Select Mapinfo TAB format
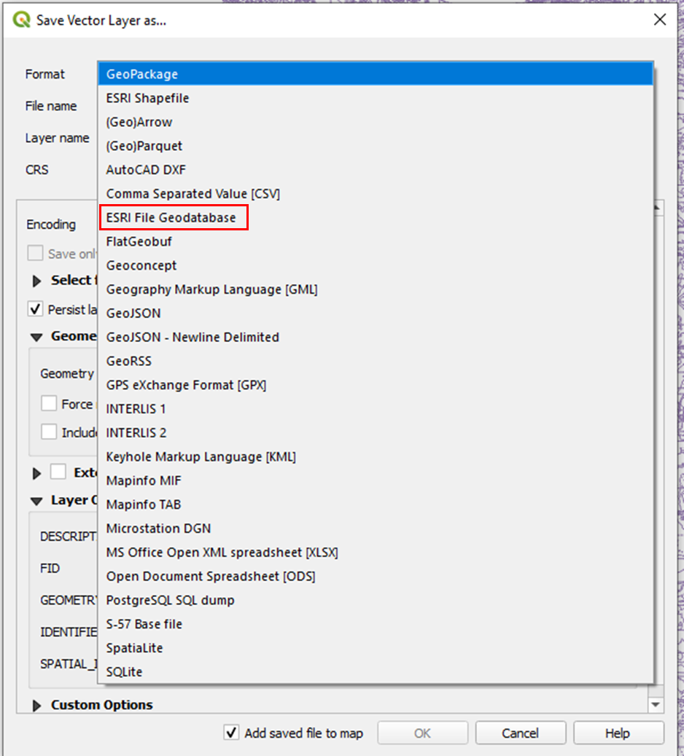The image size is (684, 756). [x=376, y=504]
